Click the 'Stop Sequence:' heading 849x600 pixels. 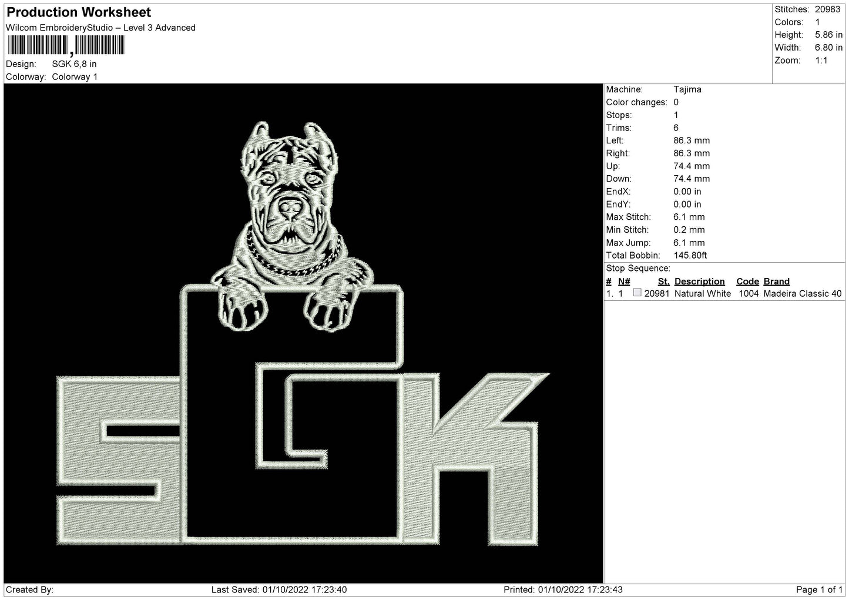pos(638,269)
